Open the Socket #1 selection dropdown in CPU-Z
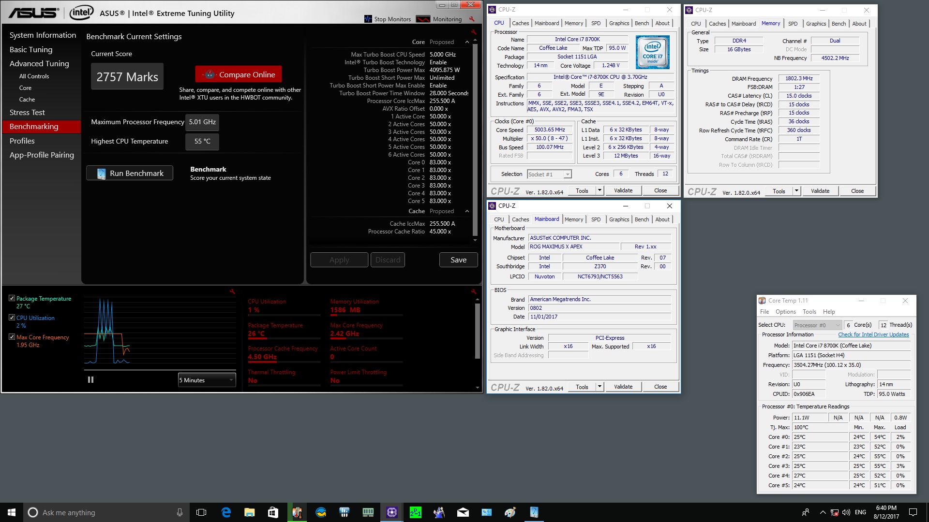 tap(549, 174)
